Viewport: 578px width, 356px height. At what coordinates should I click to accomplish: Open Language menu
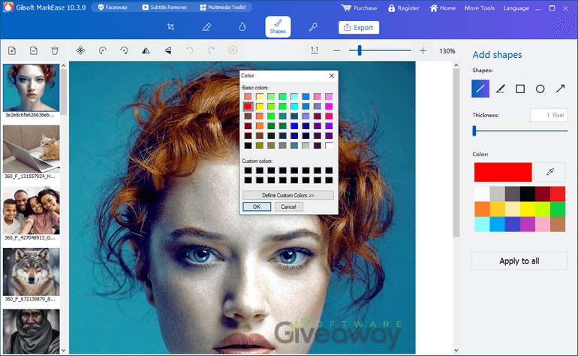pyautogui.click(x=516, y=8)
